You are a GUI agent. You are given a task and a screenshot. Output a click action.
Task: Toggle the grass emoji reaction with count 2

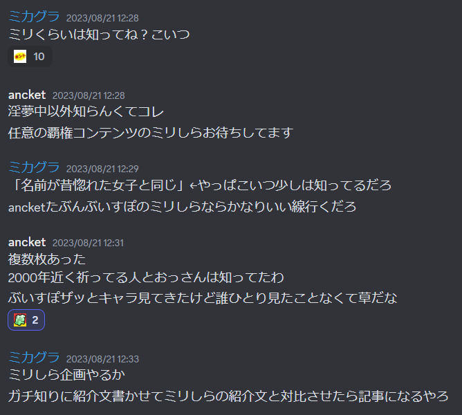26,320
